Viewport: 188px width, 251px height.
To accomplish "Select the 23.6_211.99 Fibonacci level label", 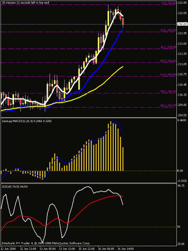I will (168, 30).
